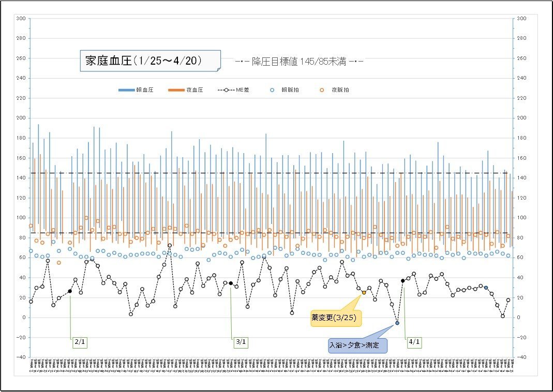Image resolution: width=553 pixels, height=392 pixels.
Task: Click the blue-filled ME差 point below zero
Action: click(x=397, y=323)
